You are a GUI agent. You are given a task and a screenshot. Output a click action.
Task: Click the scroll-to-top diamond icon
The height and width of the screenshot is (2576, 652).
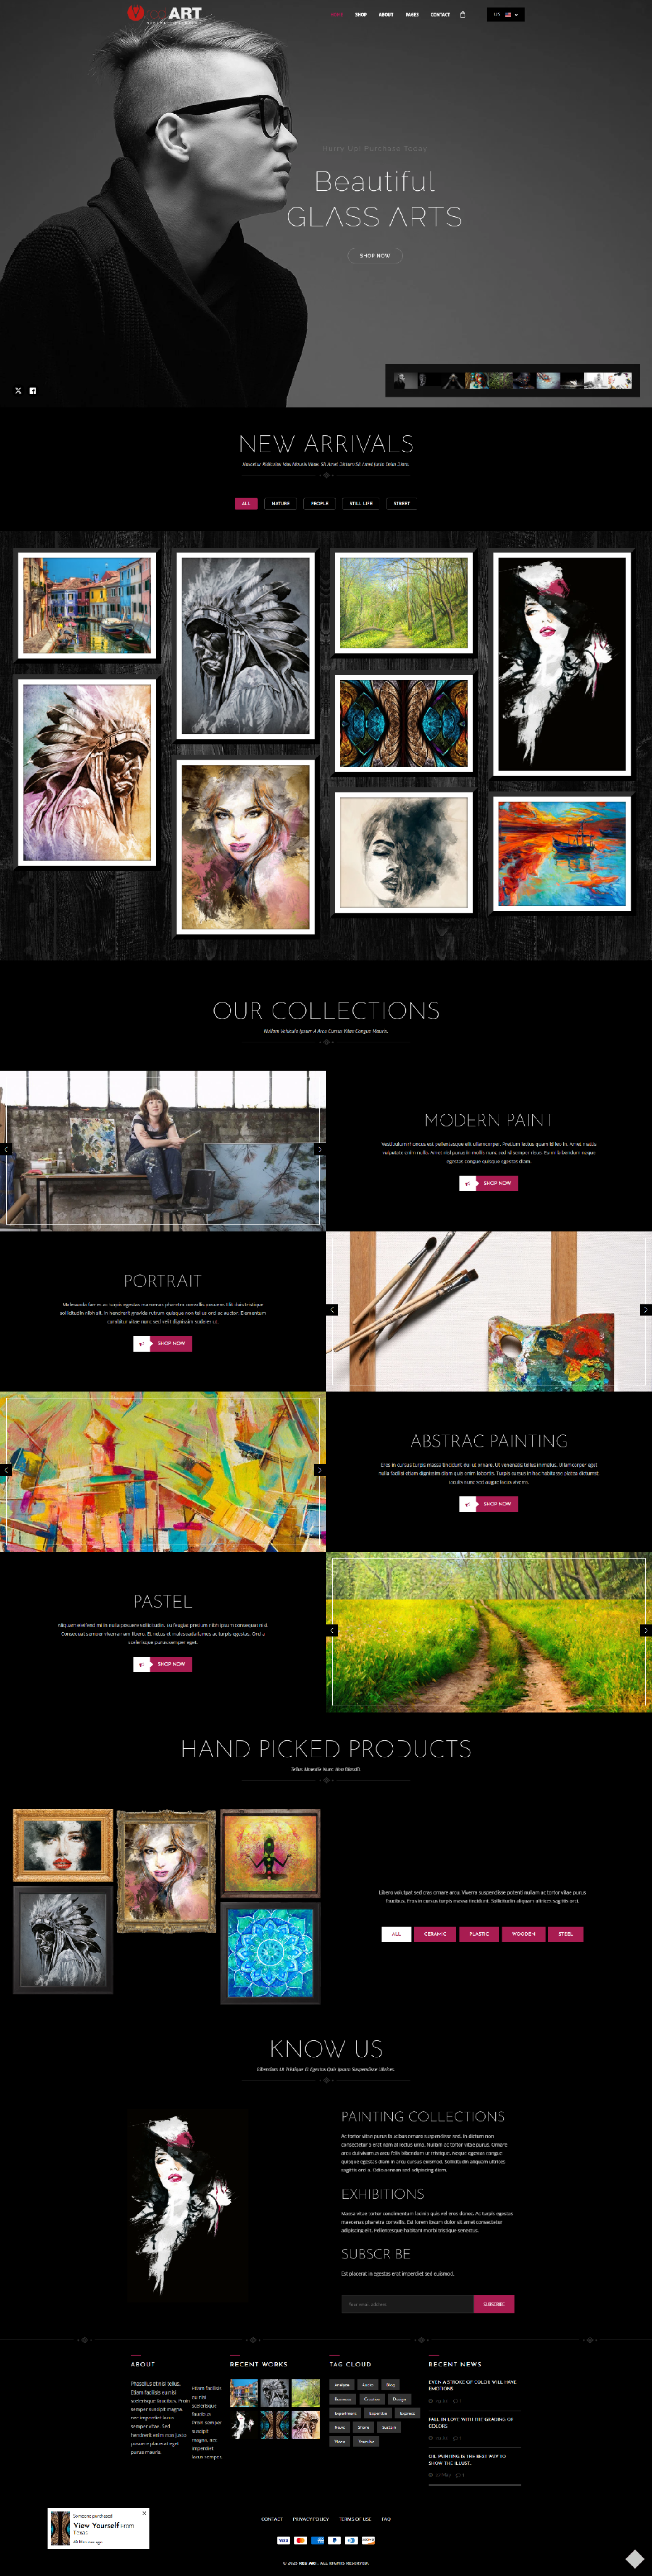[x=634, y=2558]
